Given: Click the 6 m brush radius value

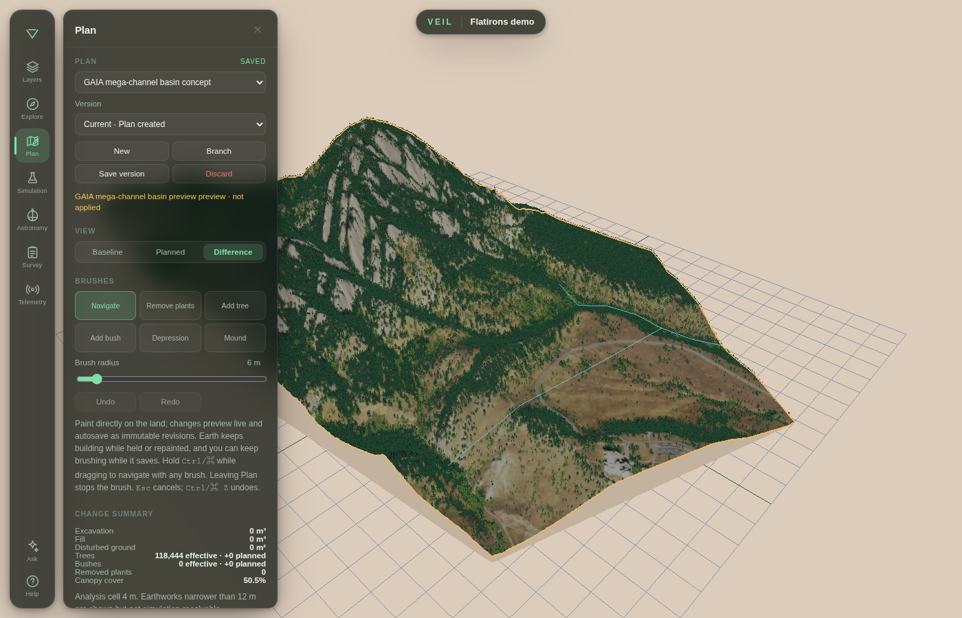Looking at the screenshot, I should click(x=254, y=363).
